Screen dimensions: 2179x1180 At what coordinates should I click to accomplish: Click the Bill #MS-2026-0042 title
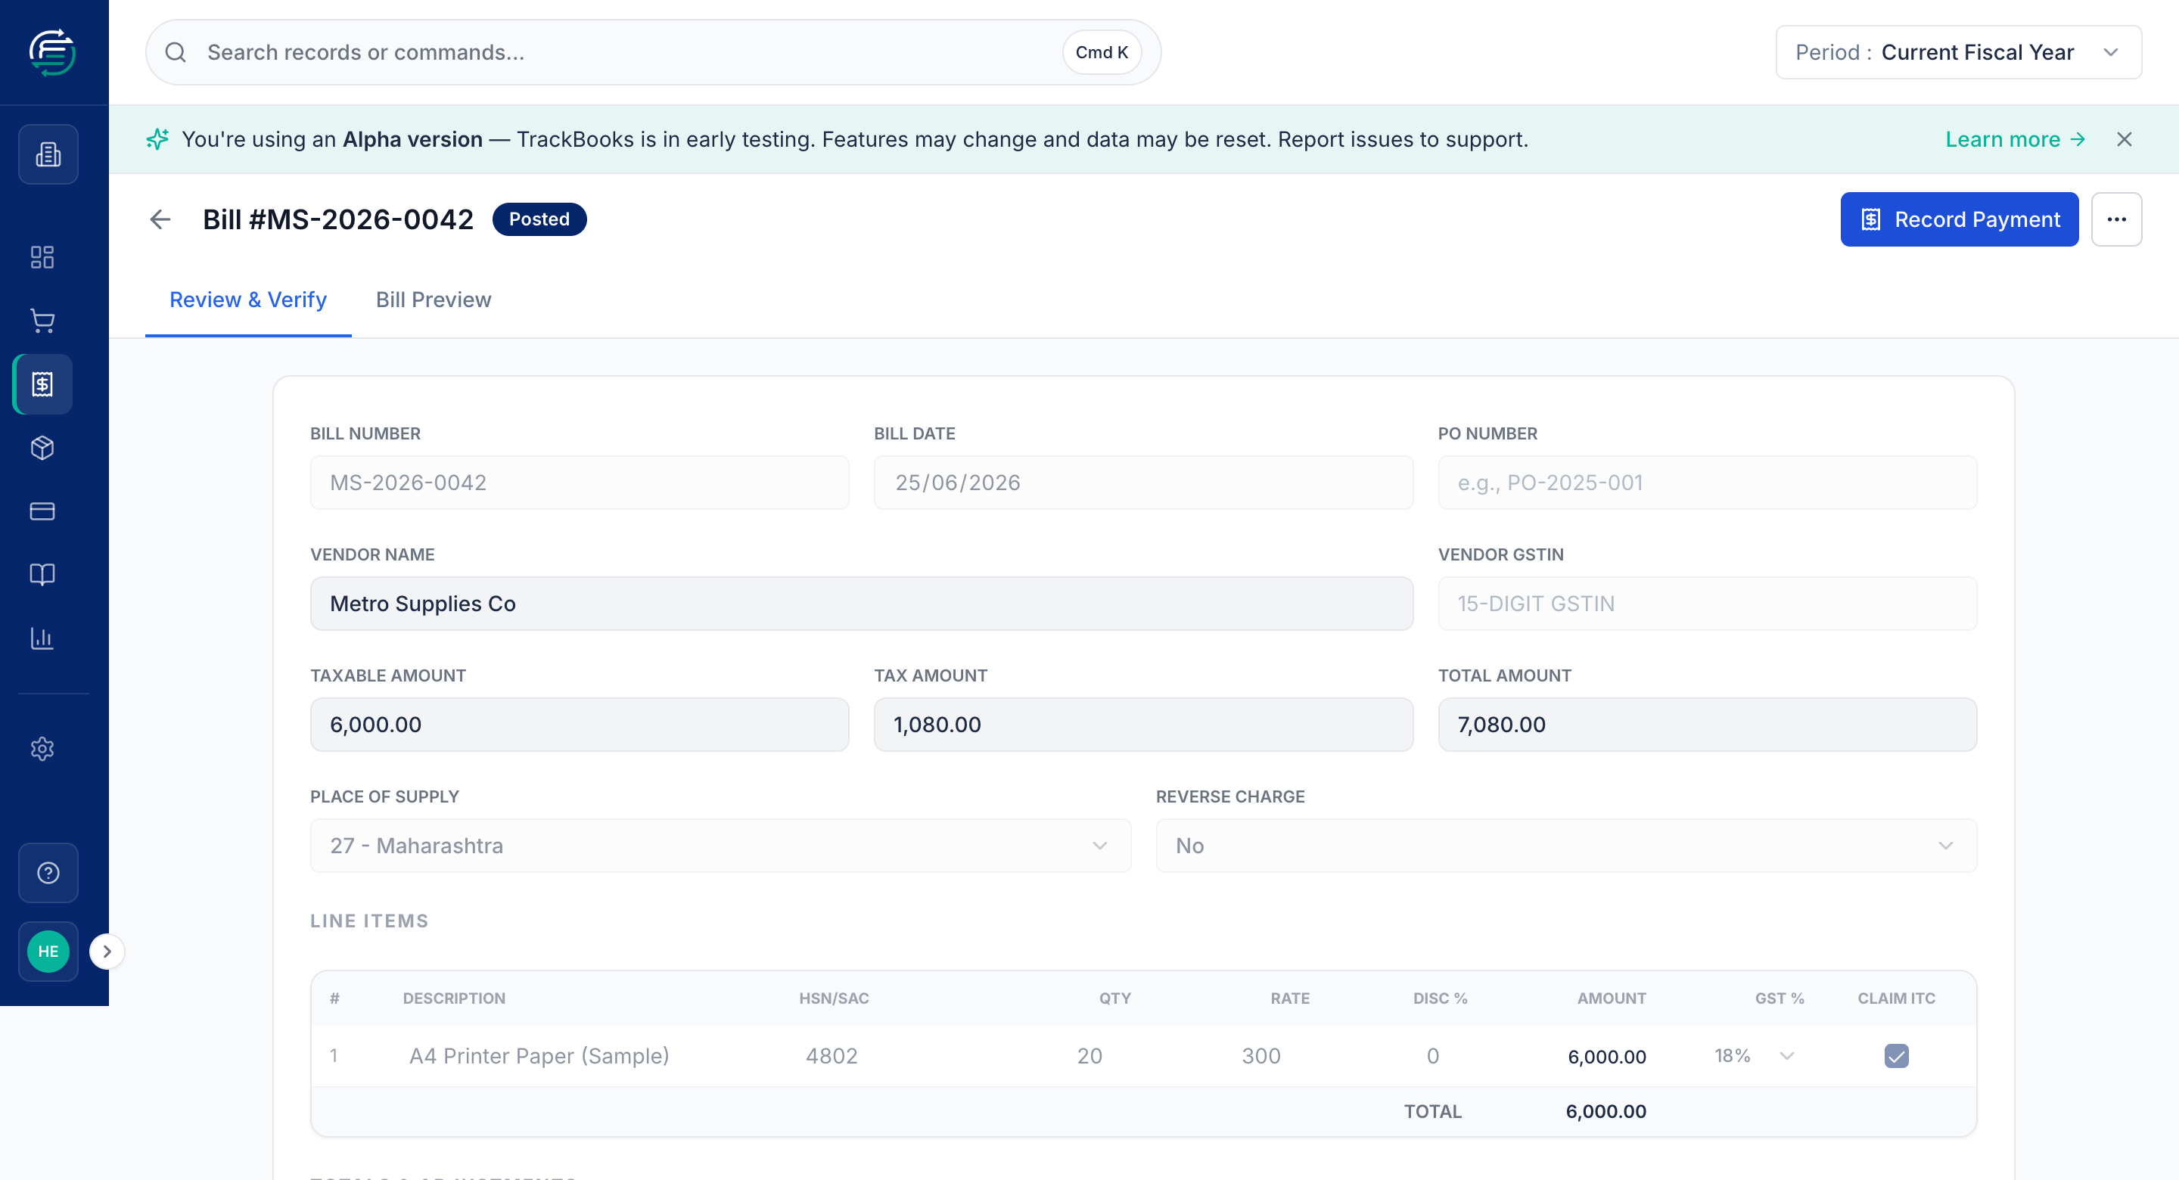(337, 220)
